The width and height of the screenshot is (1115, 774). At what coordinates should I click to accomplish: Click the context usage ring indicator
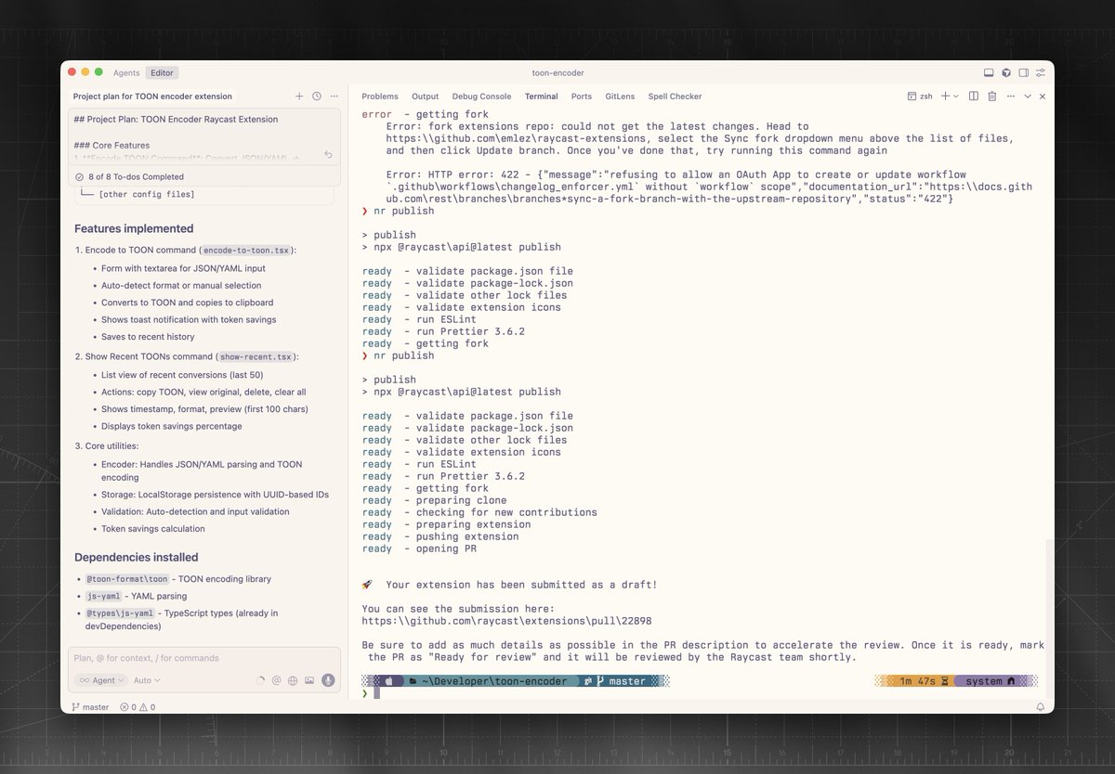pos(259,680)
